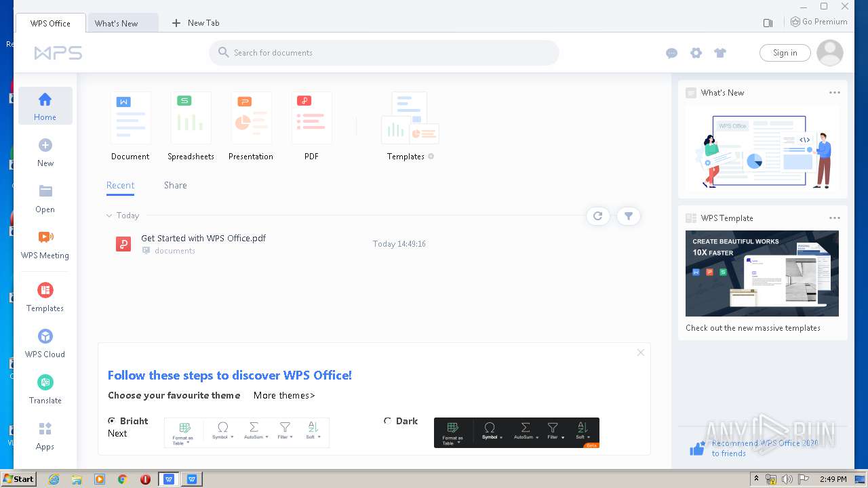
Task: Open Windows Explorer from the taskbar
Action: [x=77, y=479]
